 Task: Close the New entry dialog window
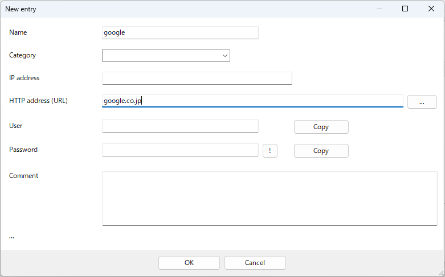coord(431,9)
